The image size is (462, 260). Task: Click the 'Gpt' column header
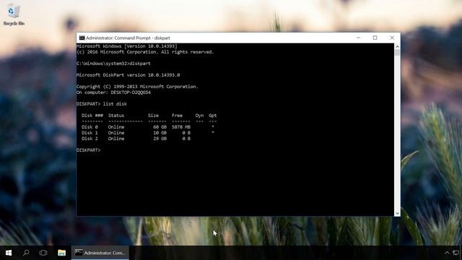coord(213,116)
